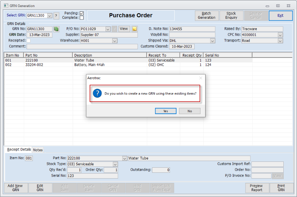Click the GRN Generation window title icon

click(6, 6)
